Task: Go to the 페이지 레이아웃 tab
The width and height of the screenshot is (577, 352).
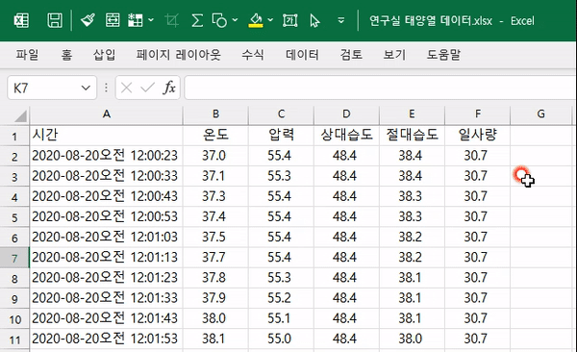Action: (x=179, y=55)
